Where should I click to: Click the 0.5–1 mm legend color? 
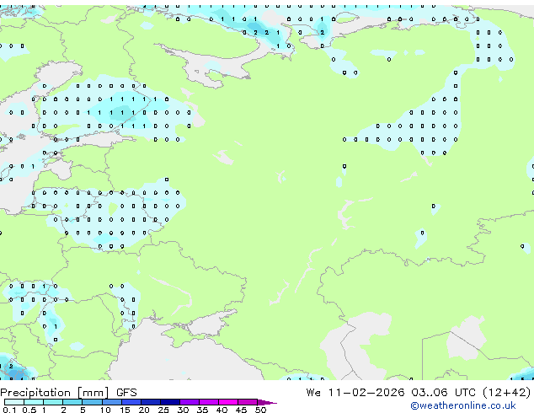34,402
